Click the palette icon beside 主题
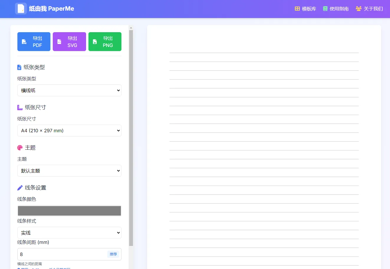390x269 pixels. click(x=20, y=148)
